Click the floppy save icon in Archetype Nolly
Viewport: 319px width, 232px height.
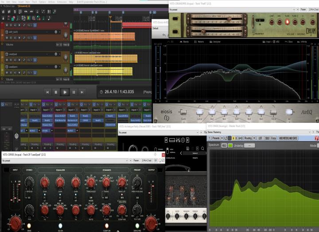point(188,148)
